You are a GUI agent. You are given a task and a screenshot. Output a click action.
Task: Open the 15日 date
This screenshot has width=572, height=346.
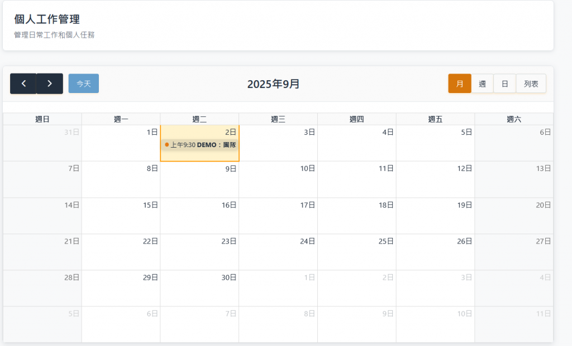[150, 205]
